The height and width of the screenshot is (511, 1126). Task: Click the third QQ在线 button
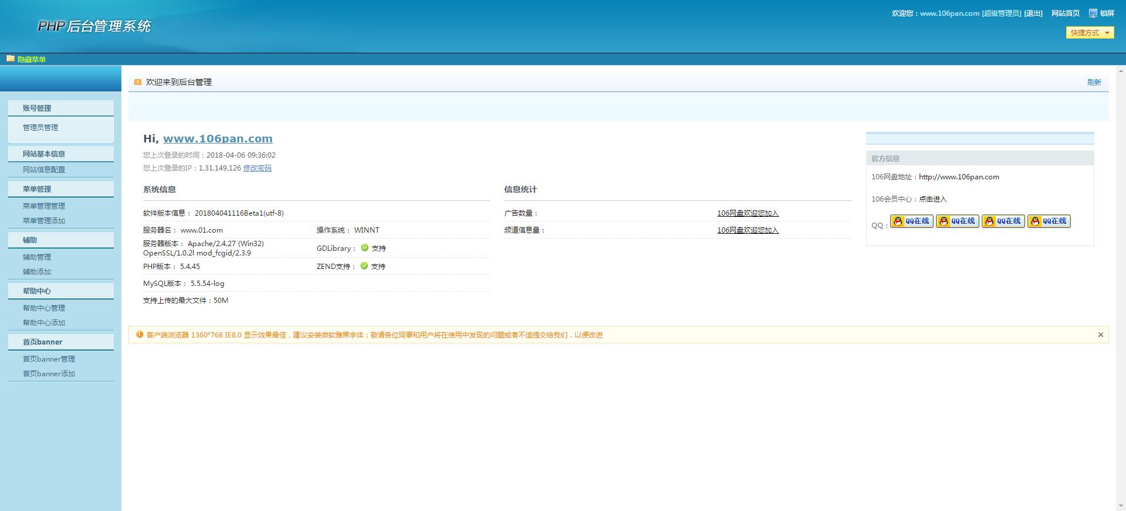tap(1003, 221)
